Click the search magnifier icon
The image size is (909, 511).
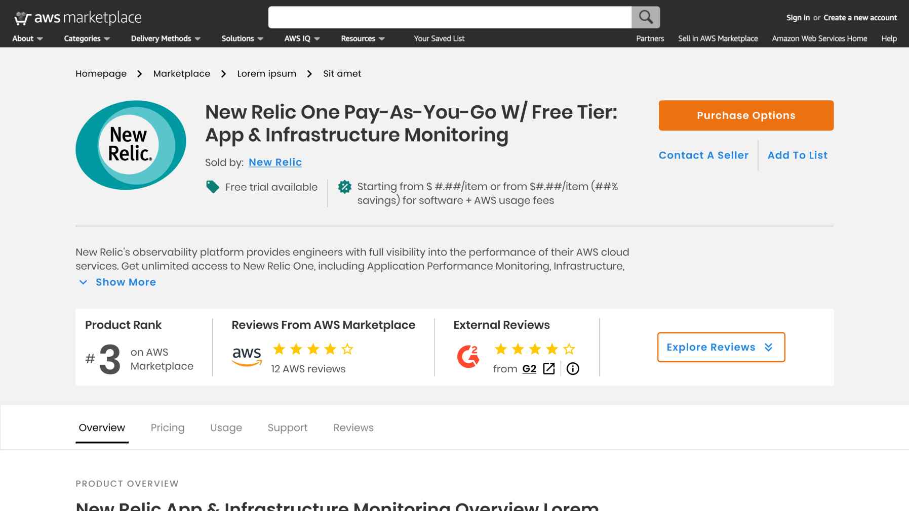(x=645, y=17)
